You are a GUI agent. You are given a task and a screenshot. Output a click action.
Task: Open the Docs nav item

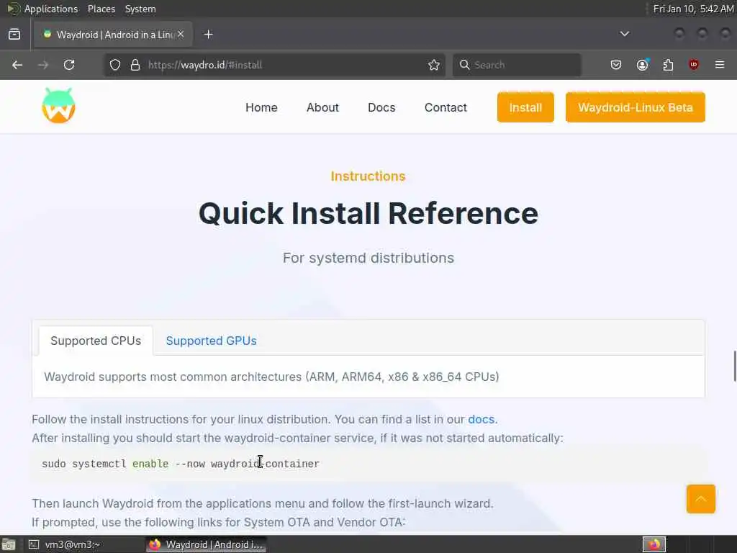pos(381,108)
